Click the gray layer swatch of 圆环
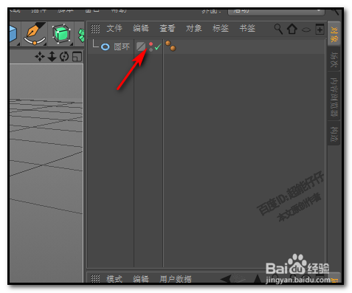This screenshot has height=293, width=352. (141, 46)
